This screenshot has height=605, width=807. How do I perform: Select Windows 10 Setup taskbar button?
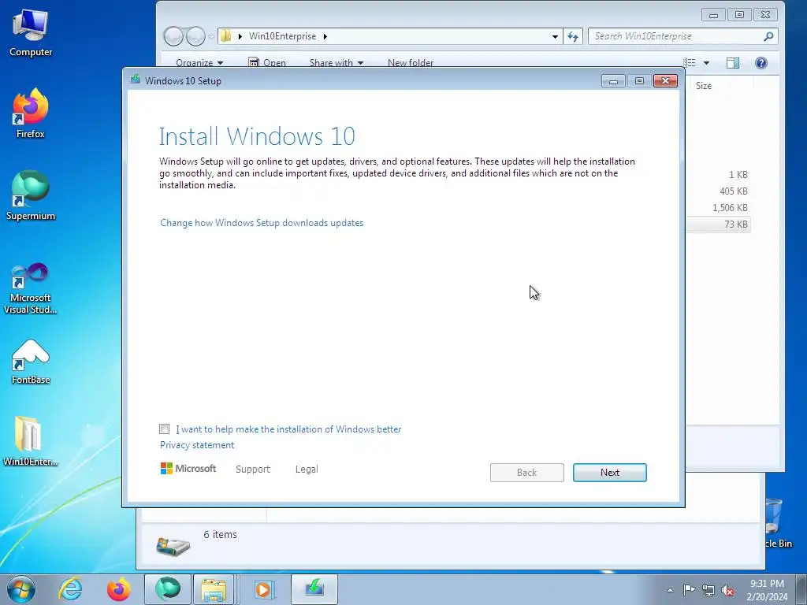[314, 589]
